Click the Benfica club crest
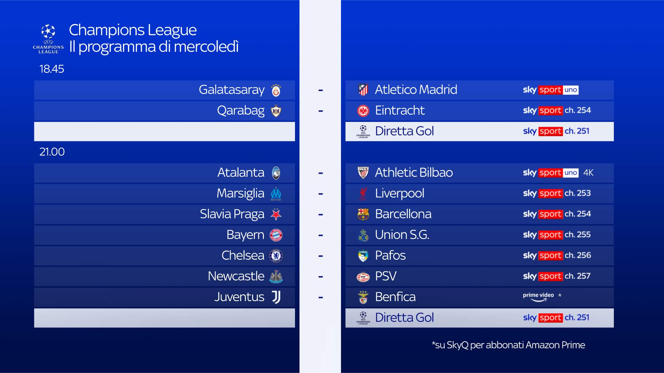Screen dimensions: 664x373 tap(363, 297)
